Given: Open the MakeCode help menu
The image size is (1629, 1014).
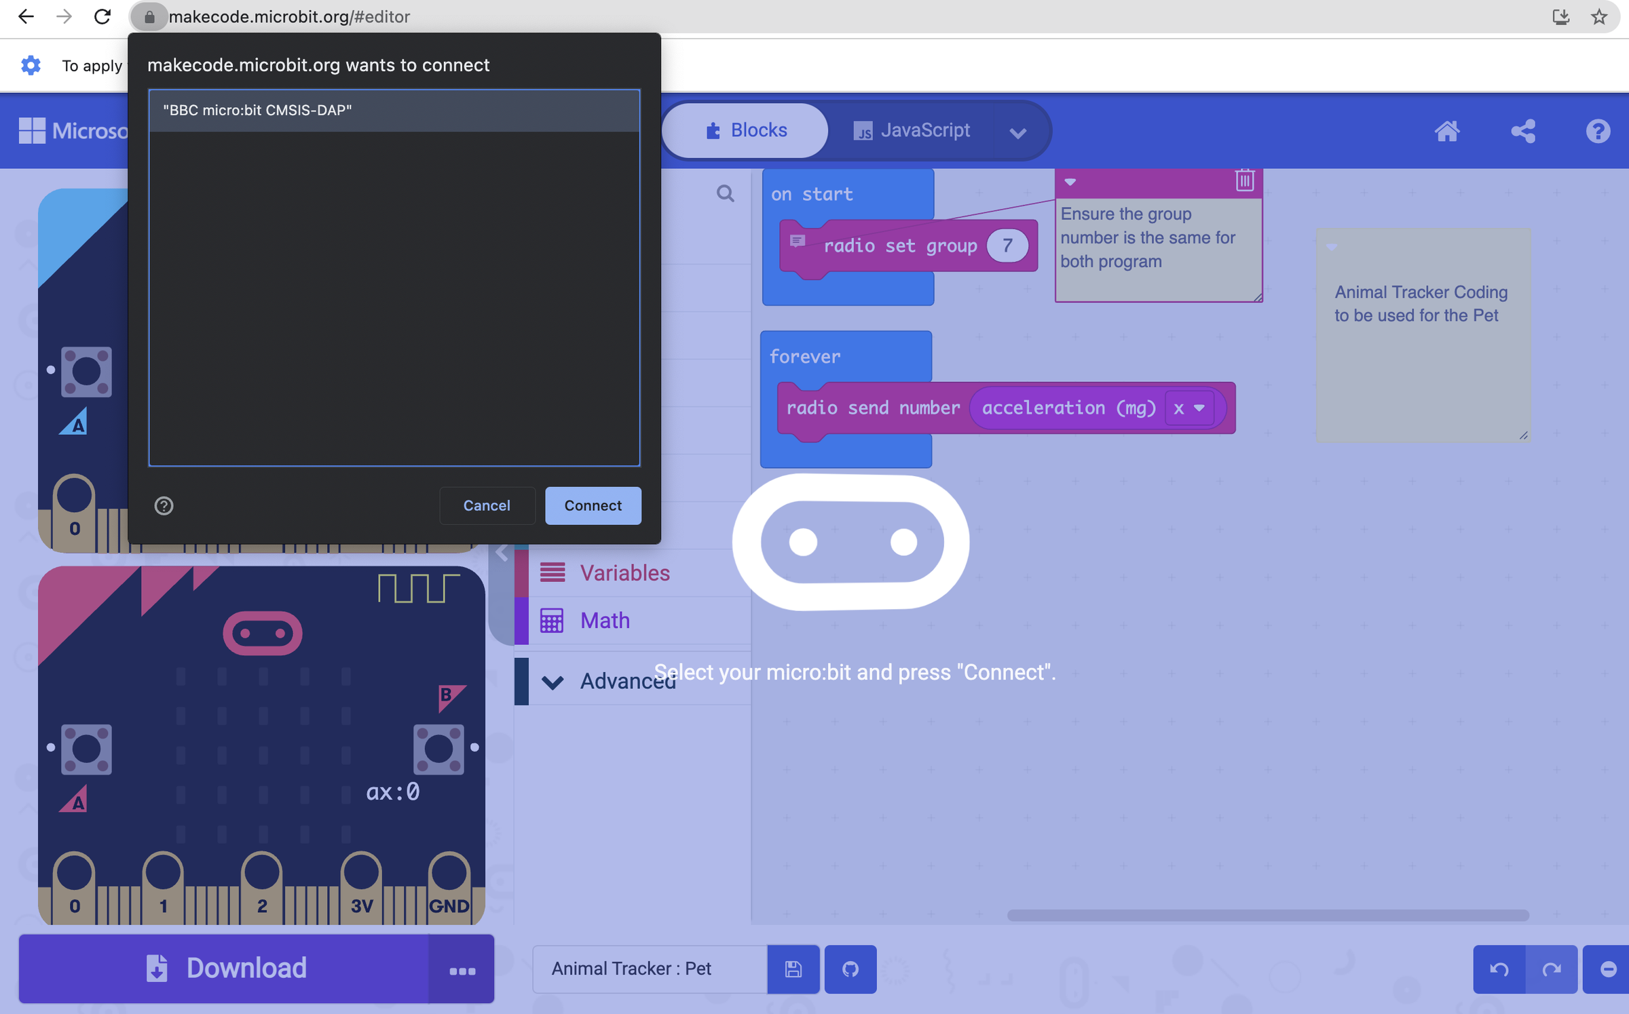Looking at the screenshot, I should (x=1598, y=131).
